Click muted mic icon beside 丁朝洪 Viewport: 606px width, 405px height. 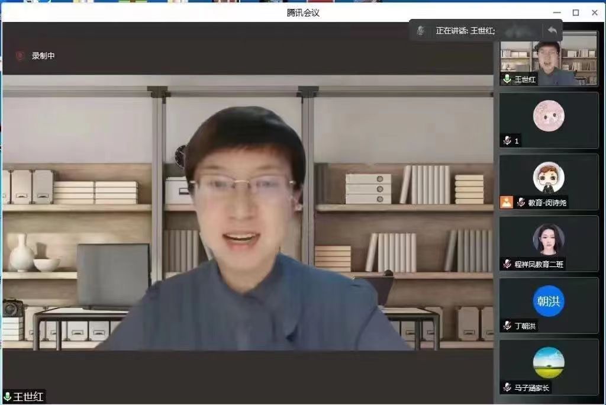tap(507, 325)
